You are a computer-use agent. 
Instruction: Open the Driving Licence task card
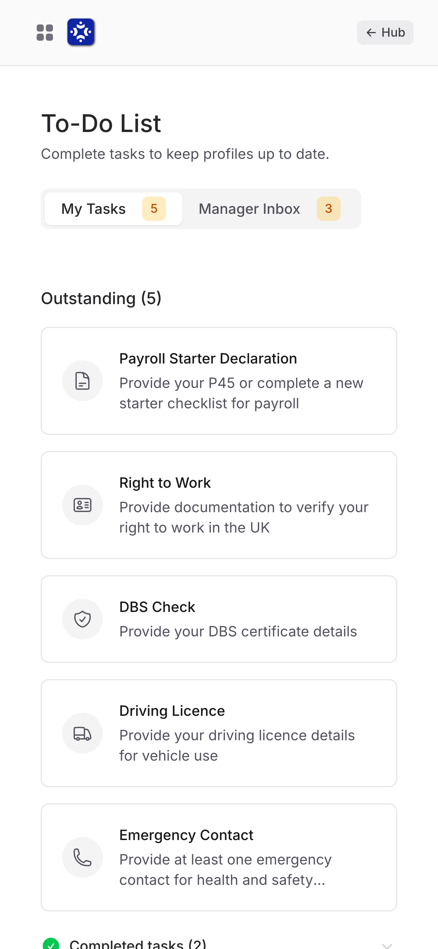[x=219, y=733]
